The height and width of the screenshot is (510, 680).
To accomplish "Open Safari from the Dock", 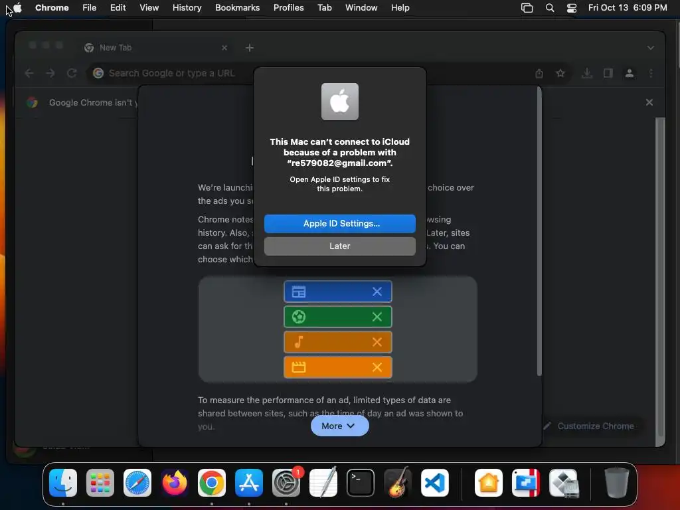I will 137,483.
